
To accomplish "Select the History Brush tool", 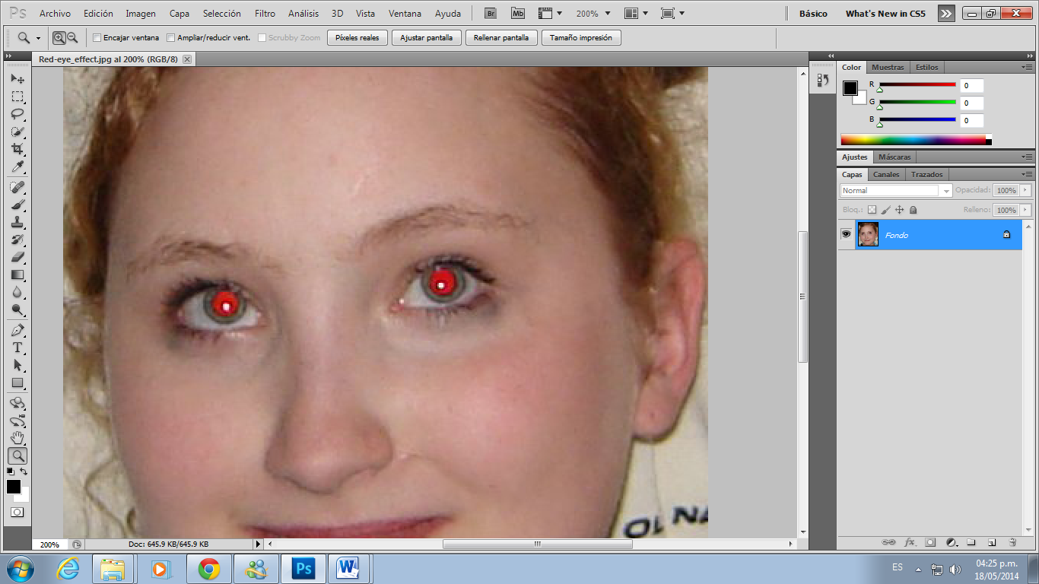I will click(x=17, y=240).
